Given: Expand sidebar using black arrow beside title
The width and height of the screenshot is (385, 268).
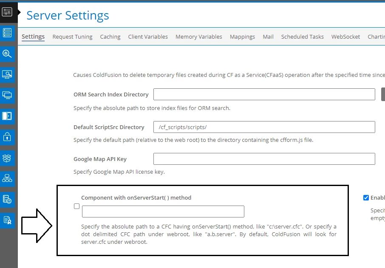Looking at the screenshot, I should point(19,12).
